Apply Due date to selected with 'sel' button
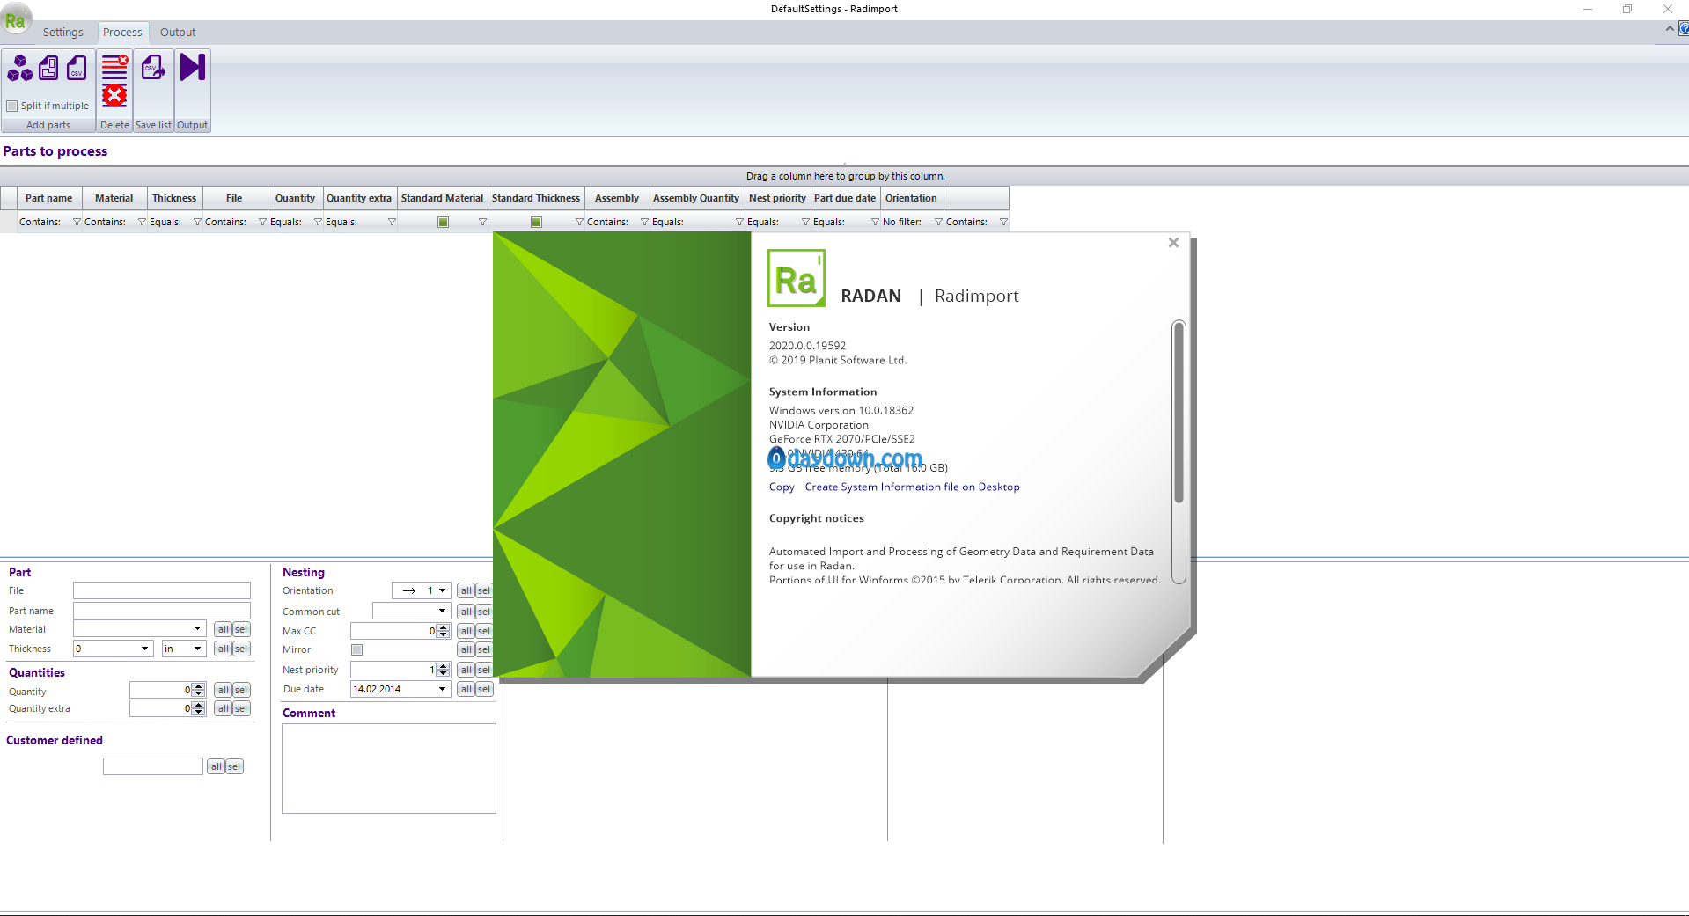This screenshot has height=916, width=1689. (484, 689)
